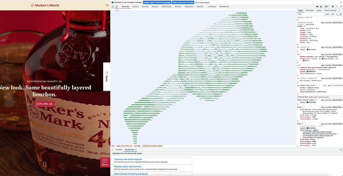
Task: Open the Application tab
Action: coord(189,6)
